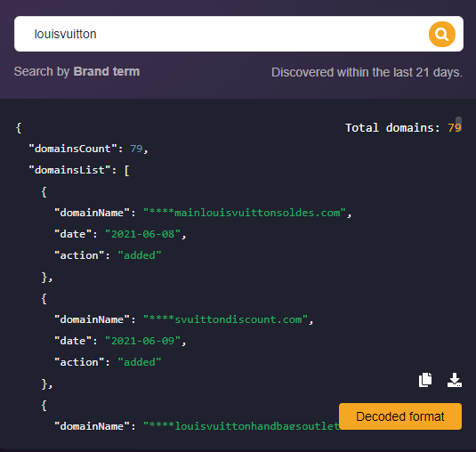476x452 pixels.
Task: Select the "domainsCount": 79 line
Action: click(x=88, y=149)
